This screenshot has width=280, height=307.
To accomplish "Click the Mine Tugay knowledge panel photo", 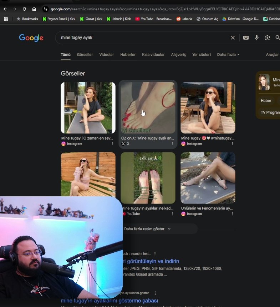I will pyautogui.click(x=264, y=82).
